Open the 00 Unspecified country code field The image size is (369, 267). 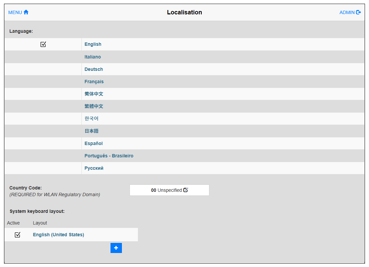pyautogui.click(x=166, y=190)
